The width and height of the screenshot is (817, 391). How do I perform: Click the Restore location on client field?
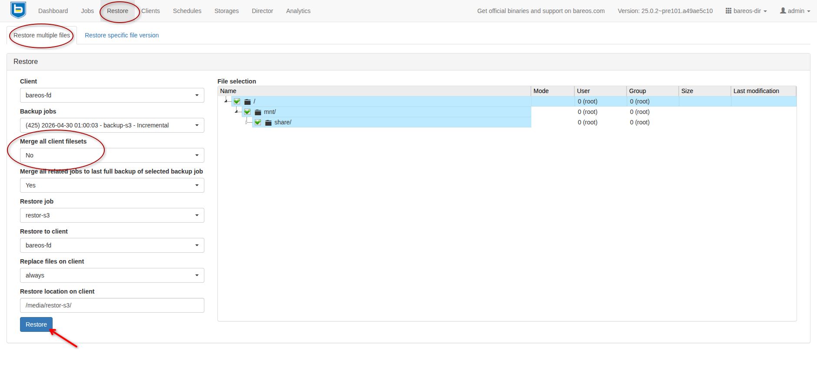point(112,305)
